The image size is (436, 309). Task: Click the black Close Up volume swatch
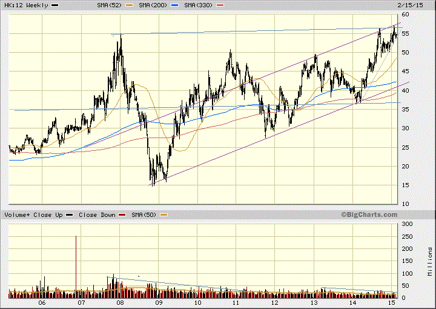pyautogui.click(x=70, y=215)
